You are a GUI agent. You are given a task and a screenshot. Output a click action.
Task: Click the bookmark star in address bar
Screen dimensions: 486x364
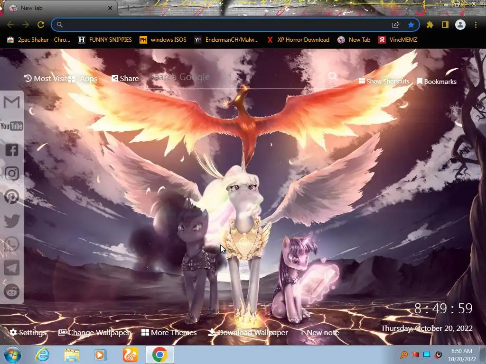[411, 25]
